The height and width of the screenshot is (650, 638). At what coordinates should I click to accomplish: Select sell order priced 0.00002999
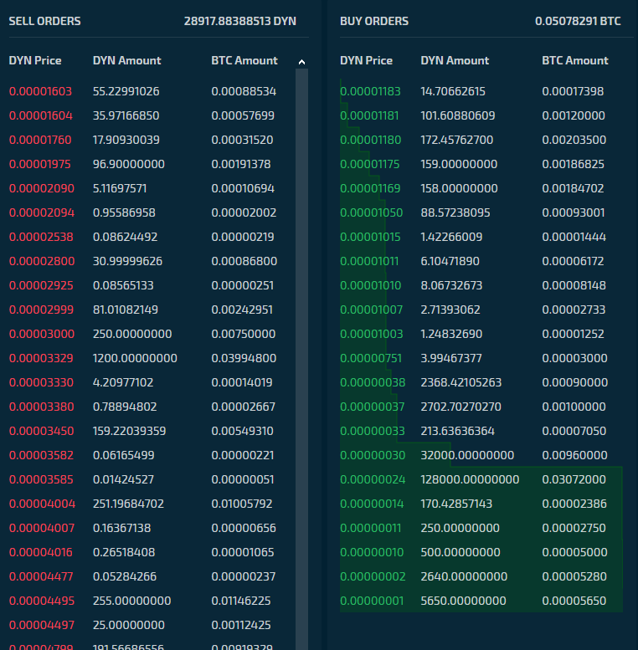152,310
